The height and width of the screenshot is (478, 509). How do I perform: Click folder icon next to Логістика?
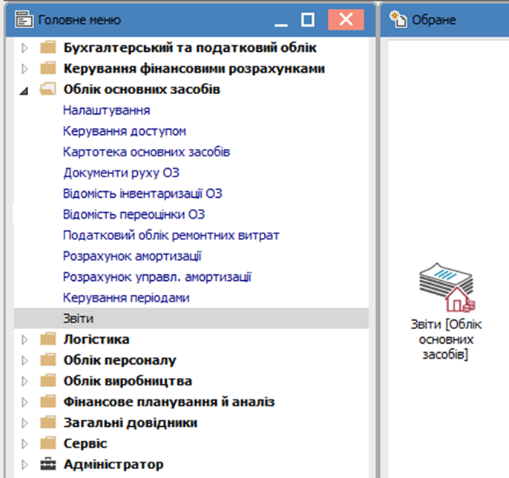tap(48, 339)
